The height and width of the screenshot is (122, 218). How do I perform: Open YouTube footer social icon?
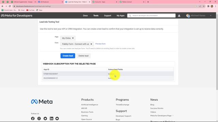(x=57, y=119)
